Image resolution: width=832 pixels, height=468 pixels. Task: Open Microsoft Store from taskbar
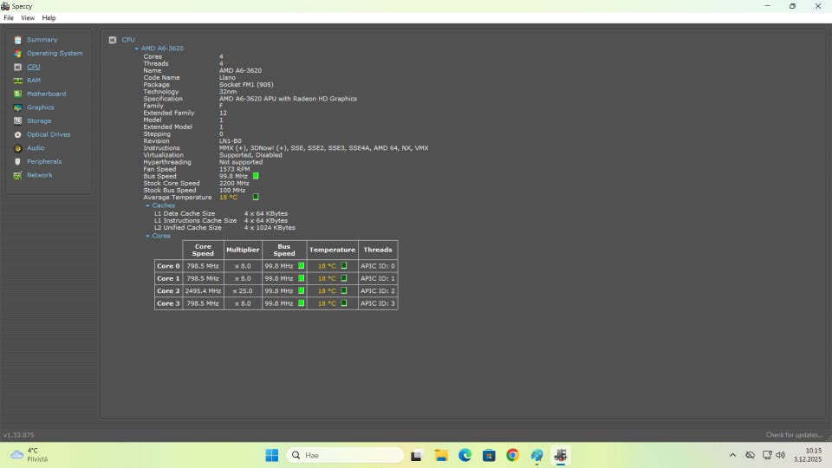(x=489, y=455)
